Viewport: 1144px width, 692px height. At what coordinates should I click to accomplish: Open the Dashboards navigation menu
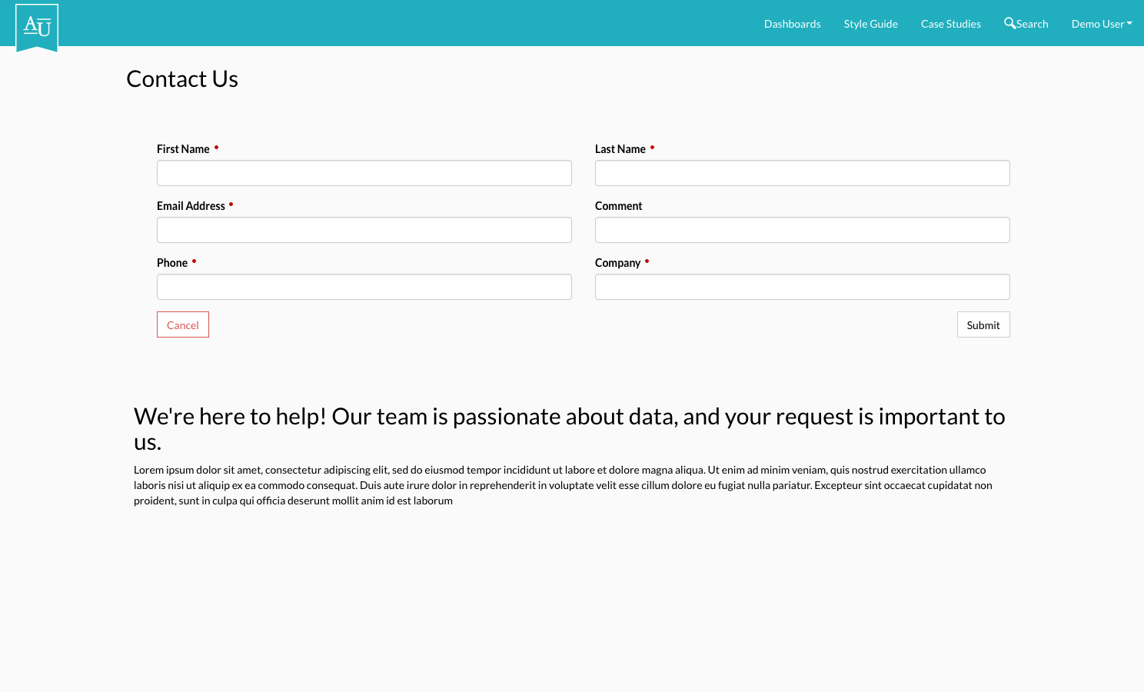[x=792, y=24]
